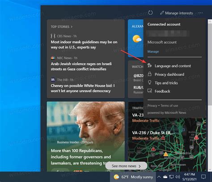Click the orange warning marker on traffic map
Screen dimensions: 212x182
(166, 154)
